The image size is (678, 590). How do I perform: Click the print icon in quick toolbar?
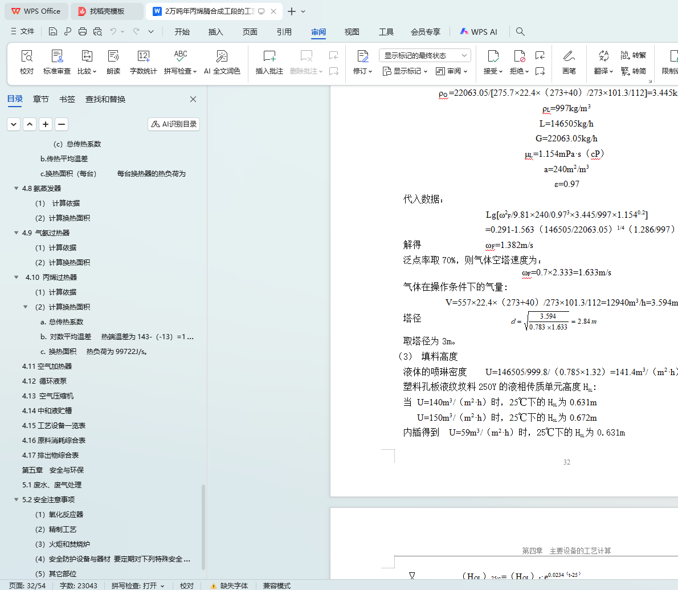(83, 31)
